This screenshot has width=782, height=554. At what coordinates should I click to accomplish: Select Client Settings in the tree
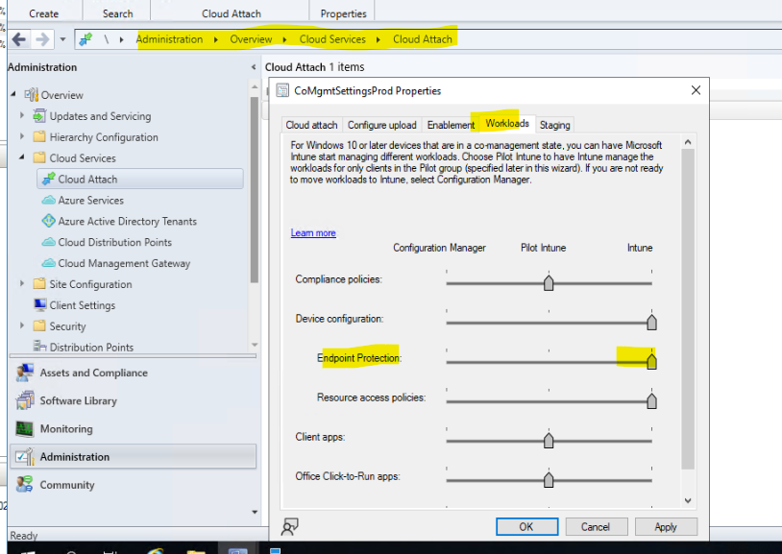(x=83, y=305)
